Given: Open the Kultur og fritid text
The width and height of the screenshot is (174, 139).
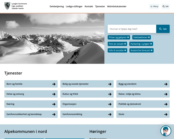Looking at the screenshot, I should (x=70, y=94).
